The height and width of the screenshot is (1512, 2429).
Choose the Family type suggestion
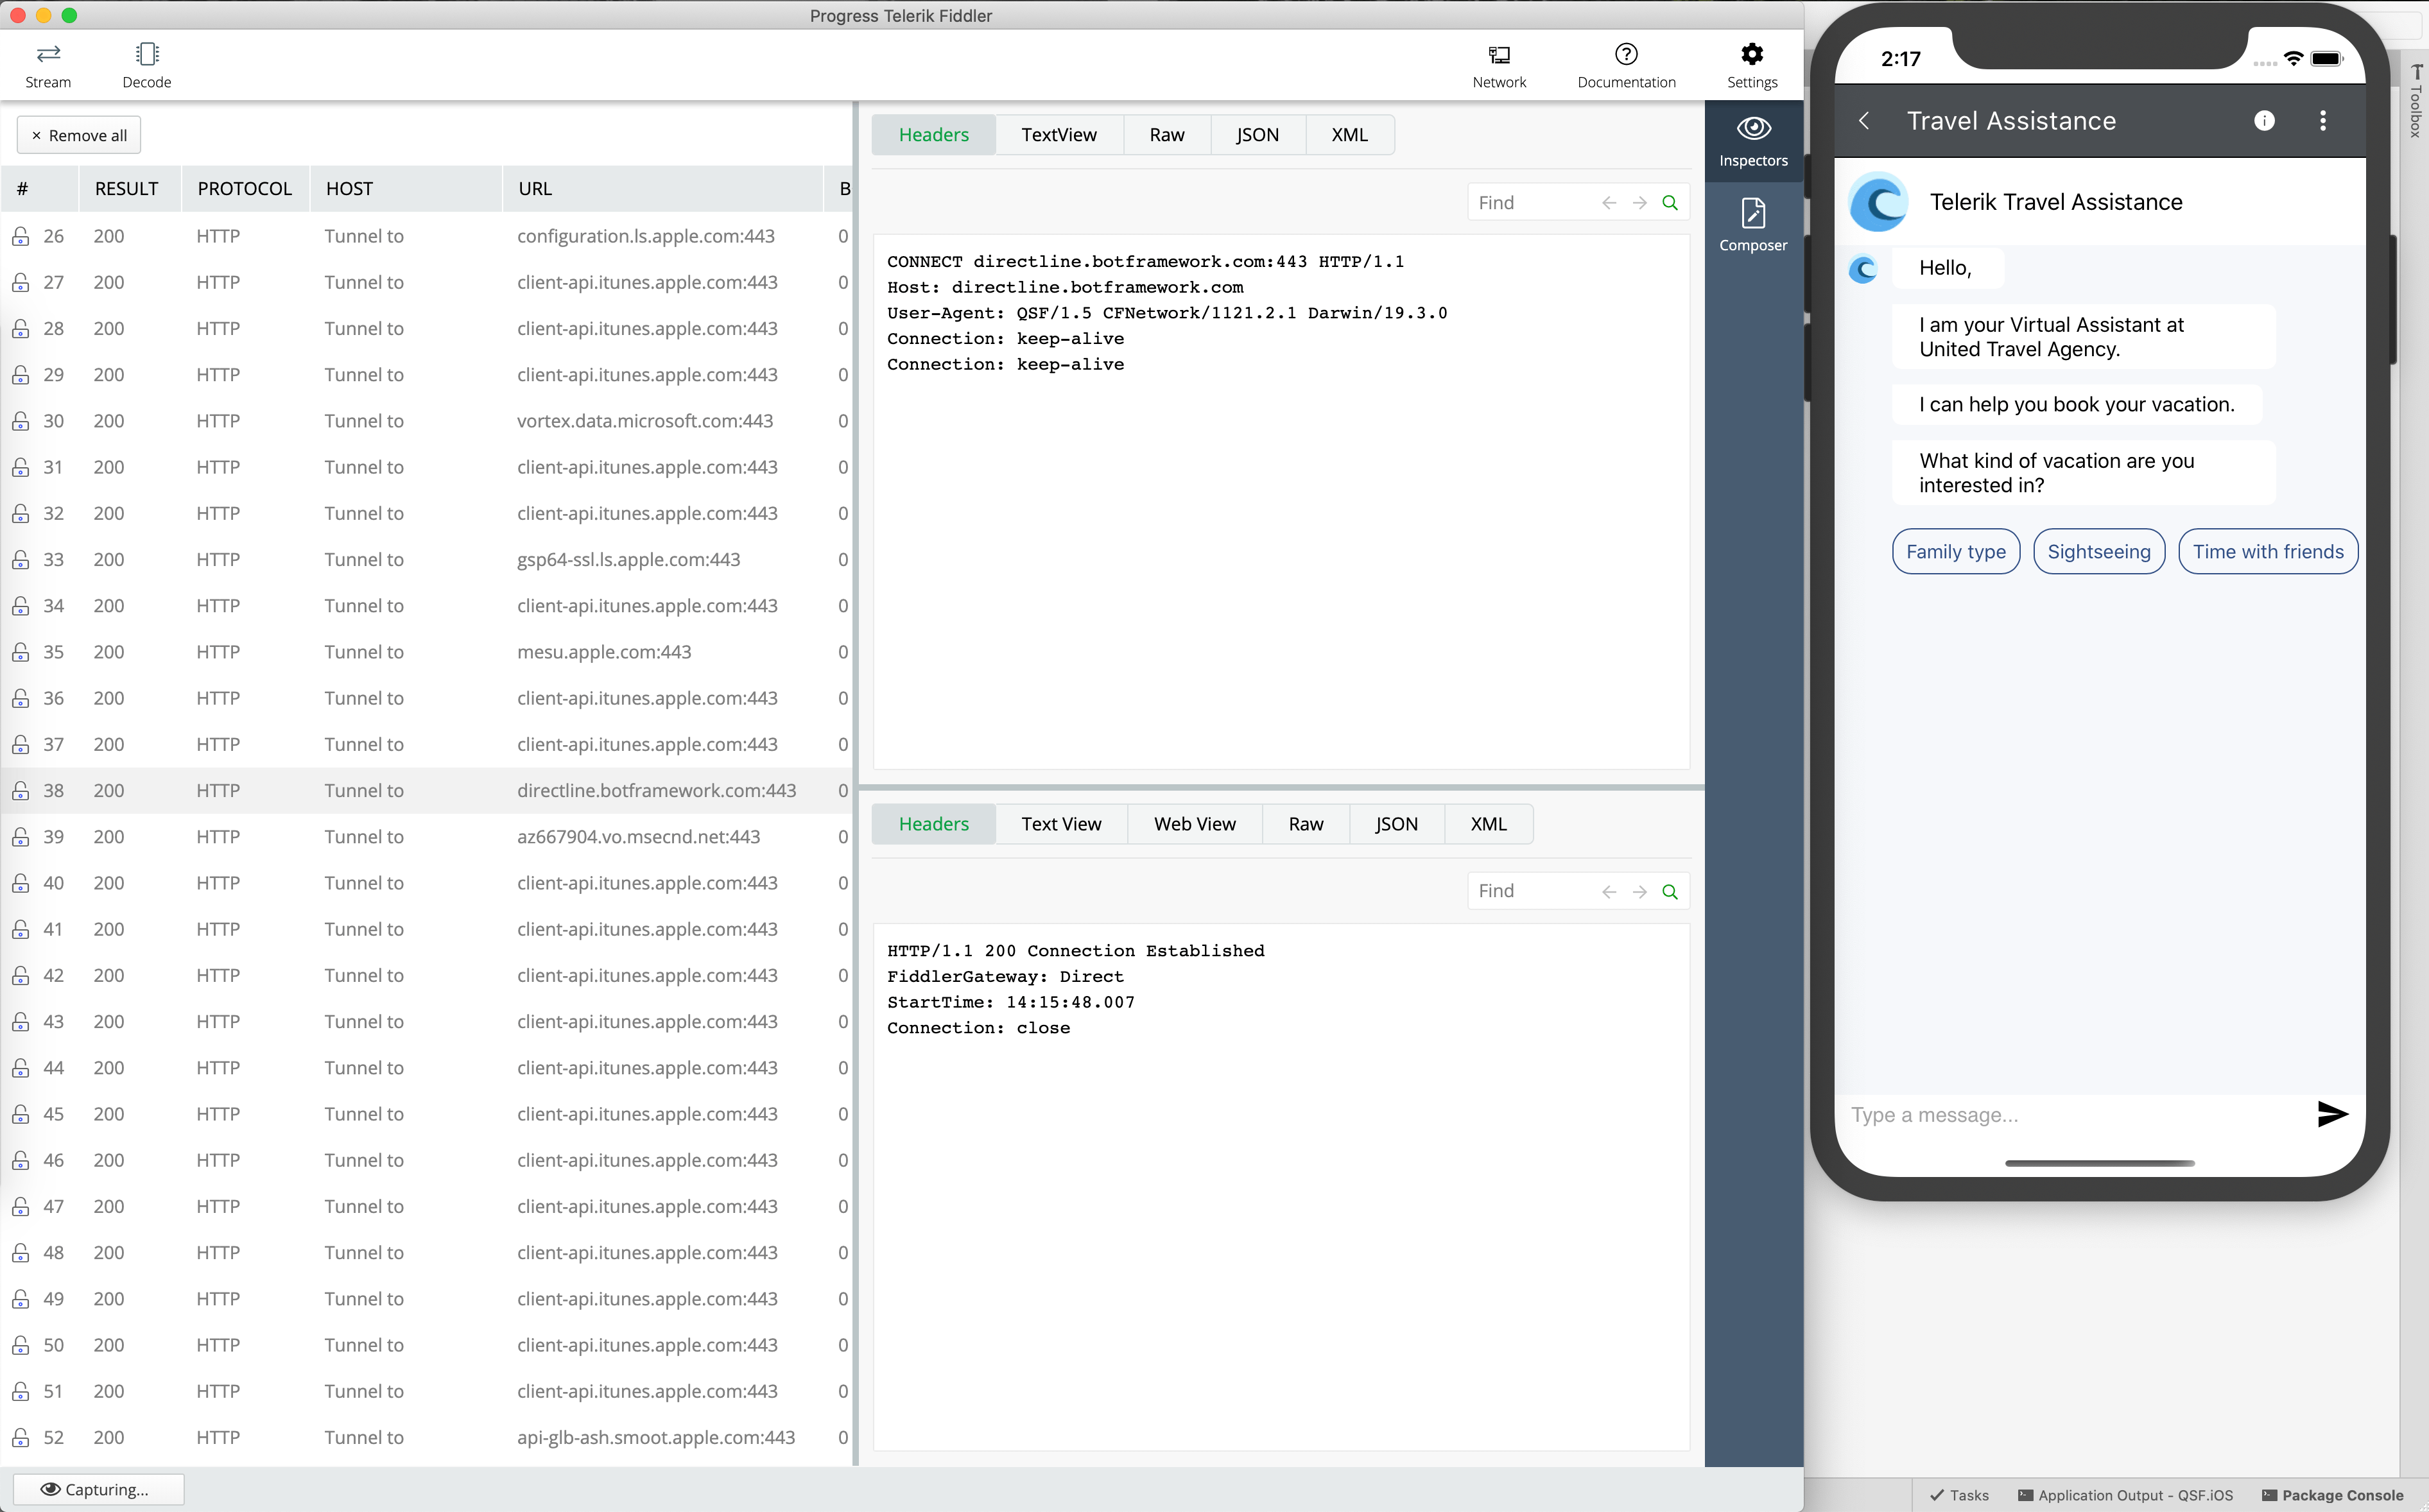1956,552
